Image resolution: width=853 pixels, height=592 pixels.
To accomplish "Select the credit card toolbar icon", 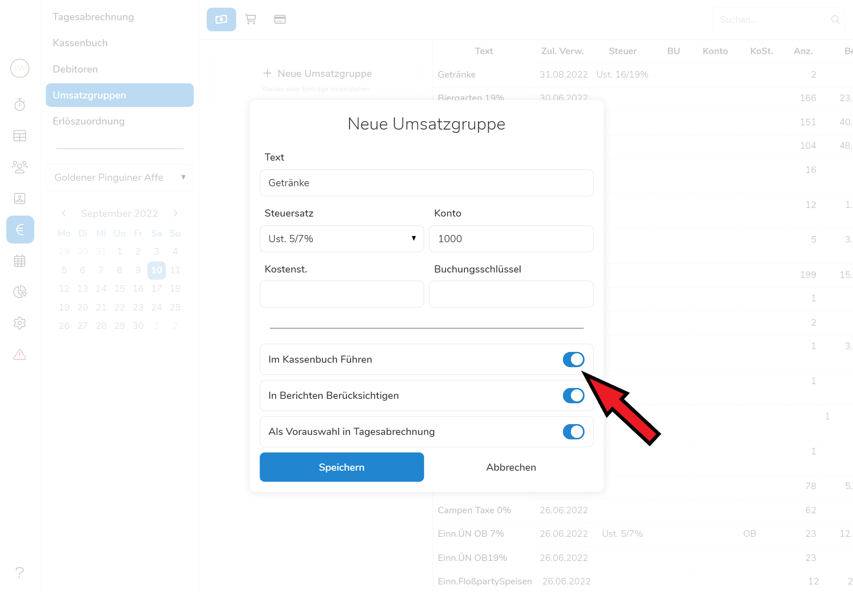I will [x=280, y=19].
